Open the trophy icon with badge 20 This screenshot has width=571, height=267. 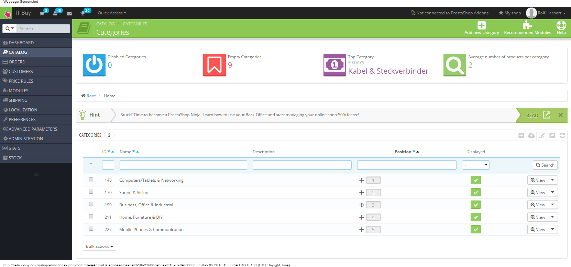click(x=83, y=13)
